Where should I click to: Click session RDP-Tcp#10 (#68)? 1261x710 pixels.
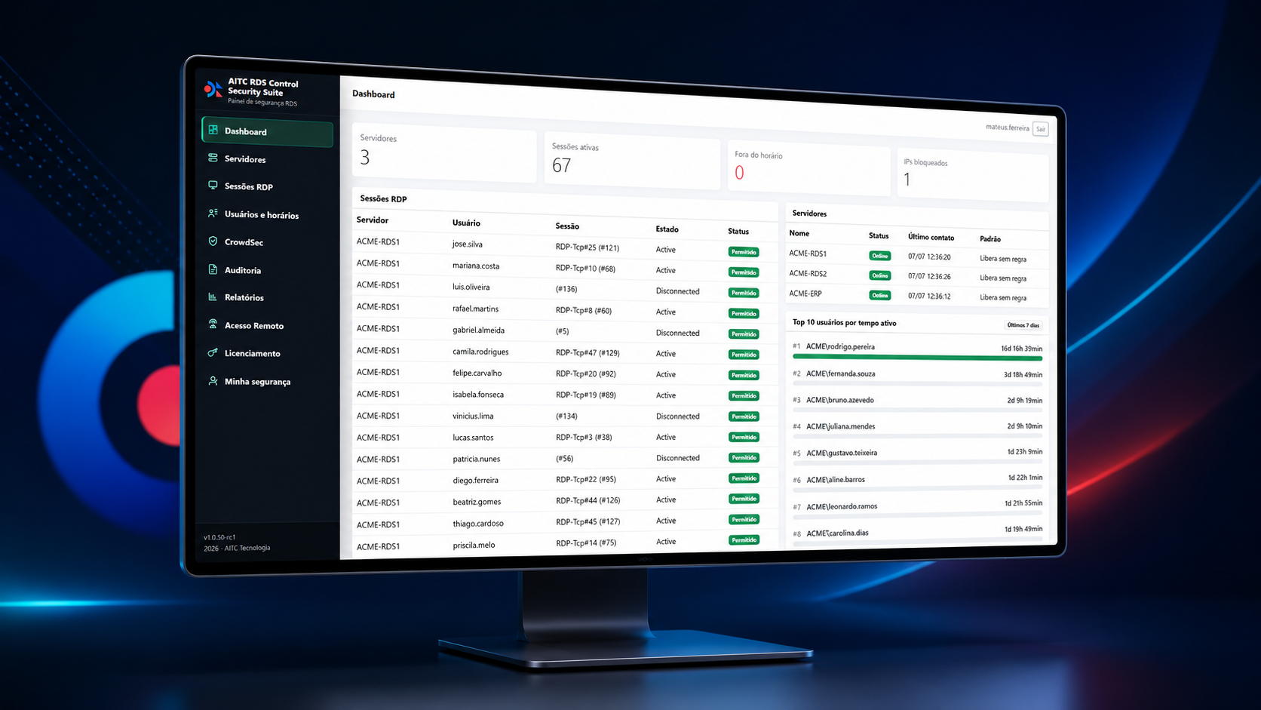585,268
